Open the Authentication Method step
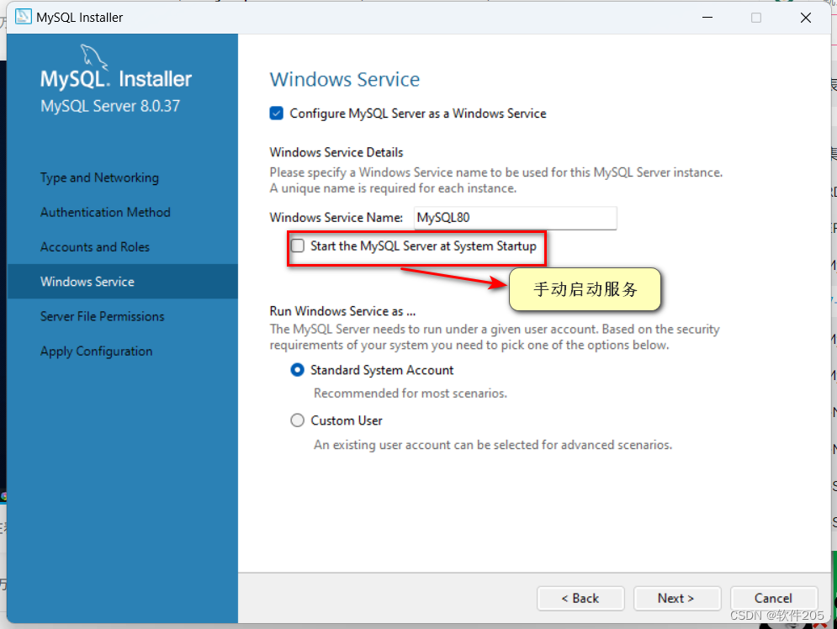This screenshot has height=629, width=837. coord(105,213)
